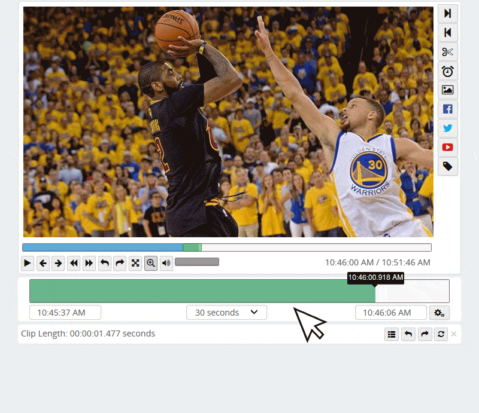Share clip to Facebook

pyautogui.click(x=447, y=109)
